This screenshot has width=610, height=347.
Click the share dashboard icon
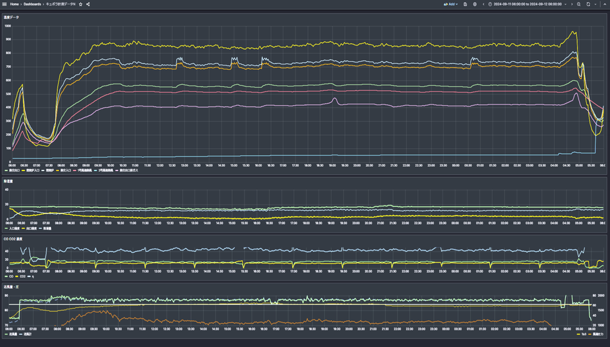click(88, 4)
